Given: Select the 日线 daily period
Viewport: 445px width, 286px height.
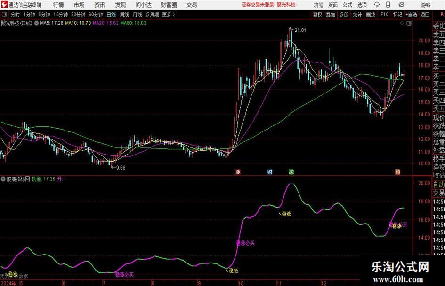Looking at the screenshot, I should pos(111,15).
